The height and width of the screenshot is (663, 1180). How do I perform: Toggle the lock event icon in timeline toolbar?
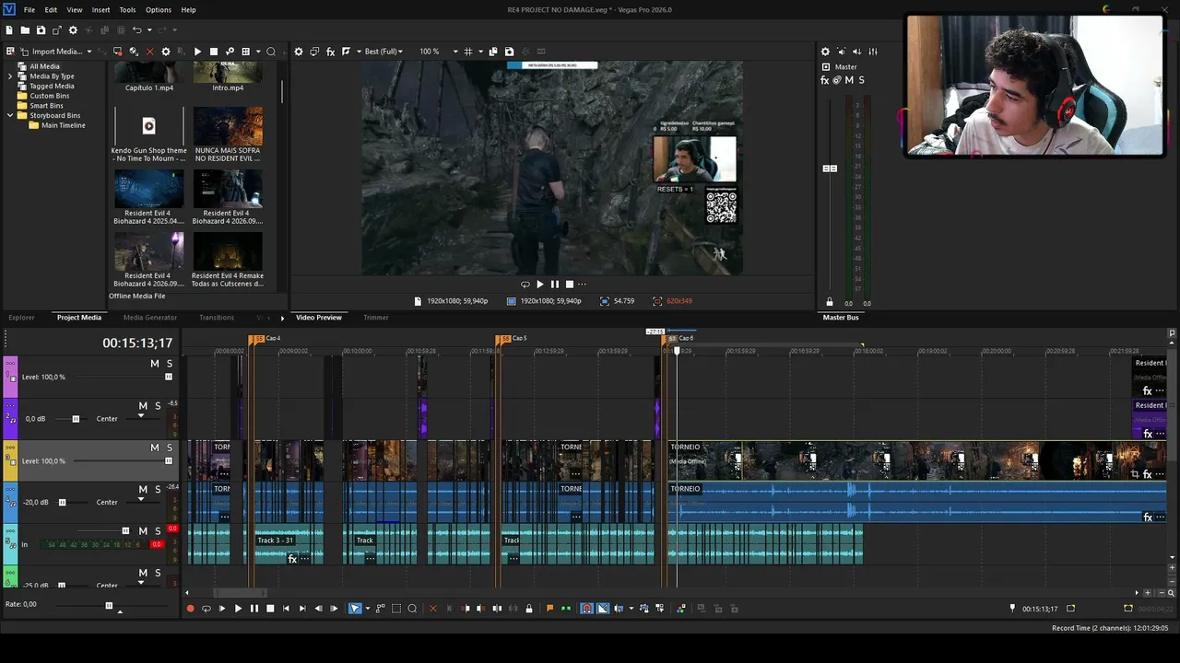coord(528,609)
